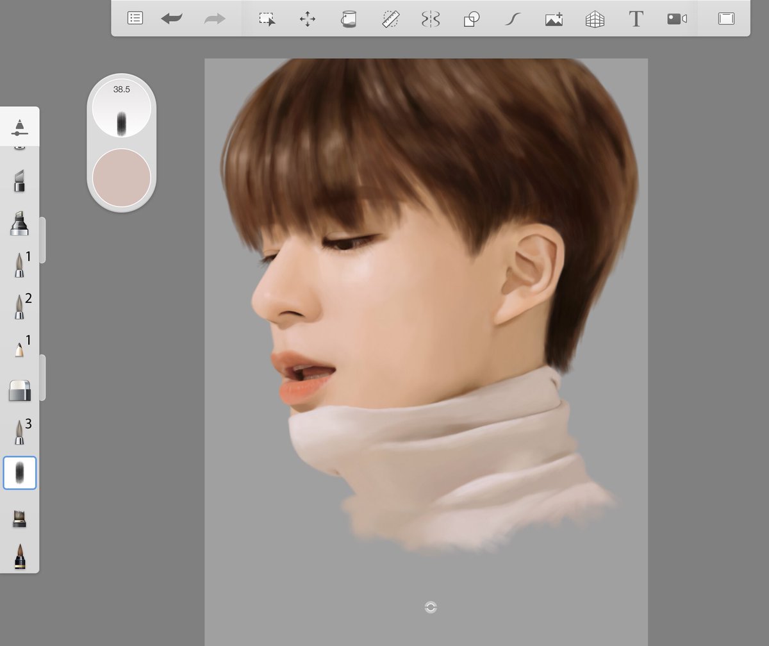Select the paintbrush with badge 1
769x646 pixels.
pyautogui.click(x=20, y=264)
